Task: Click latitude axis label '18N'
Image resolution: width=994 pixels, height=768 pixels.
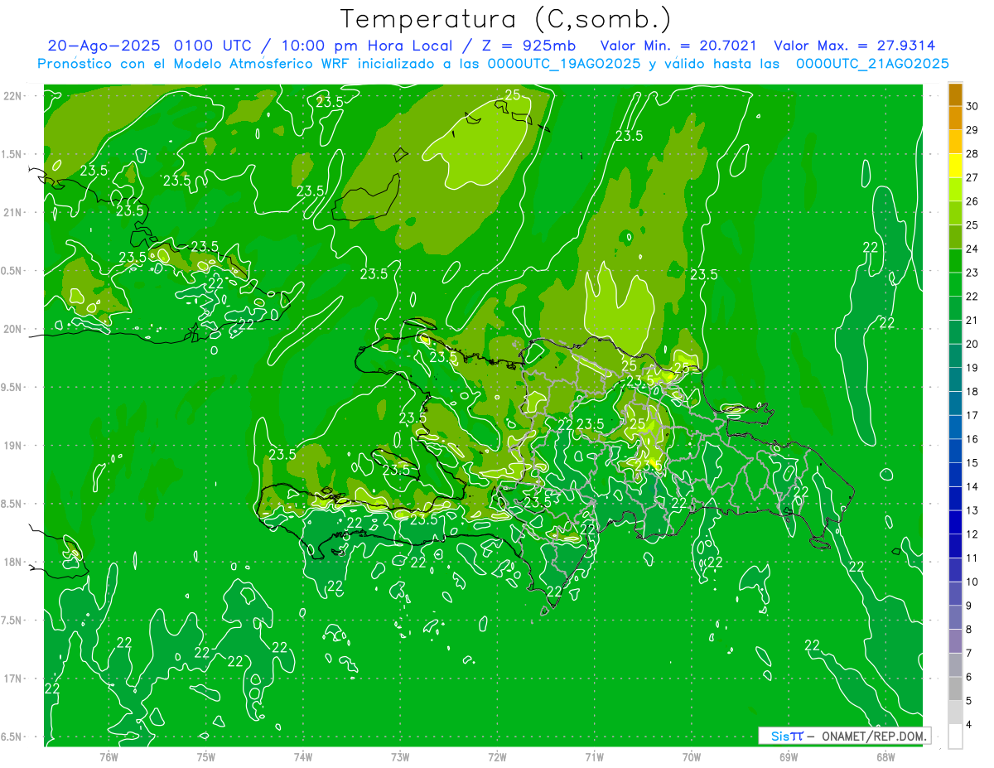Action: [12, 562]
